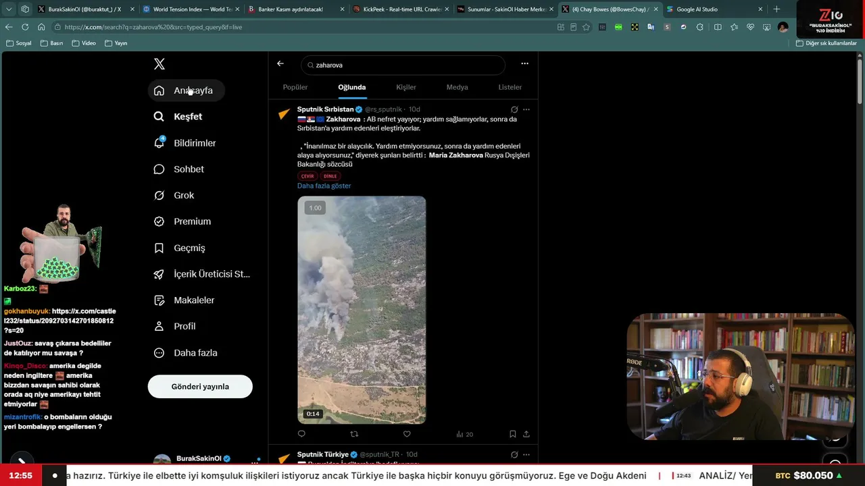
Task: Open more options on Sputnik Türkiye post
Action: [526, 455]
